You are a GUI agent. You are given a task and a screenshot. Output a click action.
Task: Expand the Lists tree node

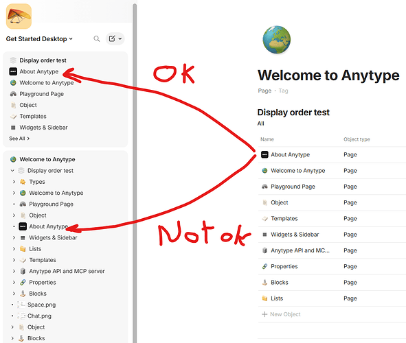click(14, 248)
